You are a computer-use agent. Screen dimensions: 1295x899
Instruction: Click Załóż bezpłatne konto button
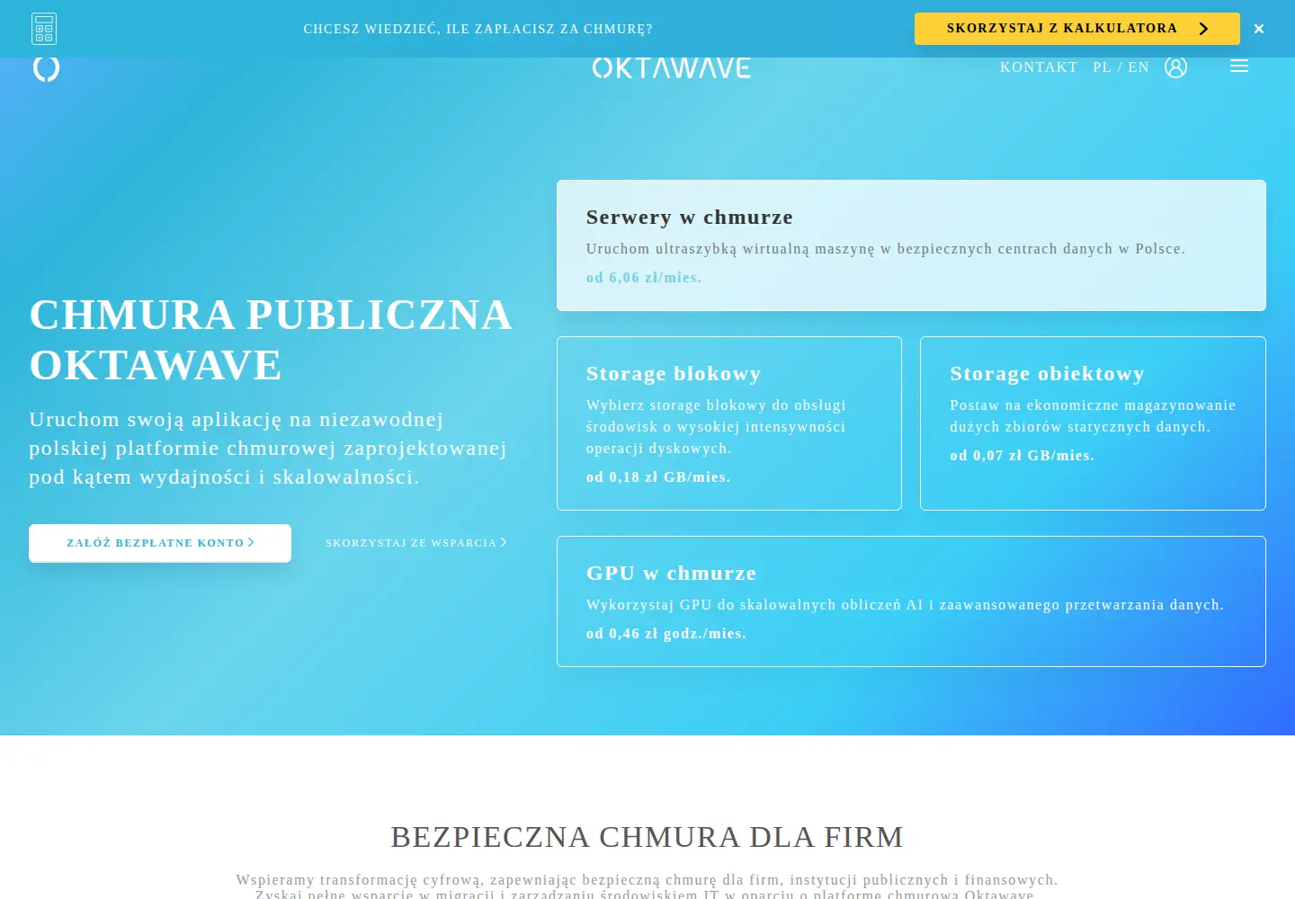pos(160,543)
